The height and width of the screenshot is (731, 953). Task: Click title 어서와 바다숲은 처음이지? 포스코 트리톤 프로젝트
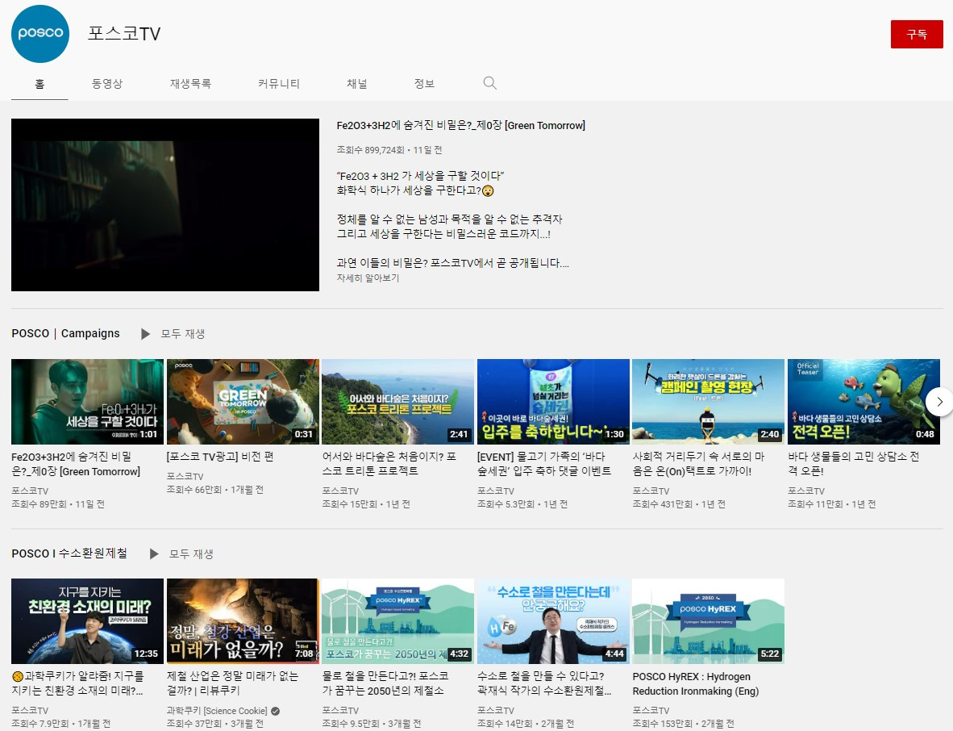tap(389, 463)
